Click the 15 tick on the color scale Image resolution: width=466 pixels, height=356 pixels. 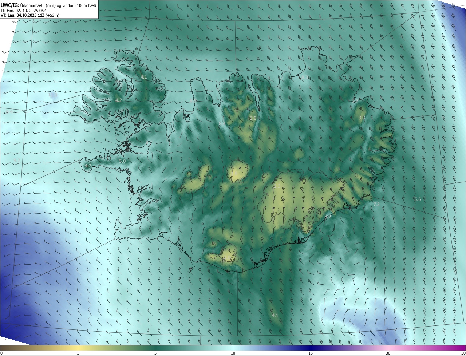click(x=311, y=353)
